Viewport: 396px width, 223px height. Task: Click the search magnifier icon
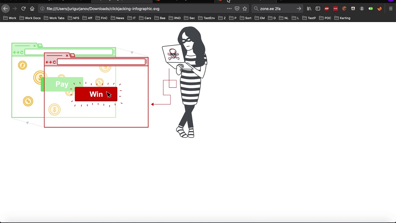(256, 9)
